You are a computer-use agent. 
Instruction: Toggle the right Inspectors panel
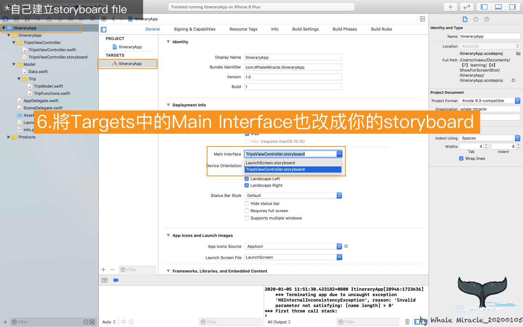tap(512, 7)
